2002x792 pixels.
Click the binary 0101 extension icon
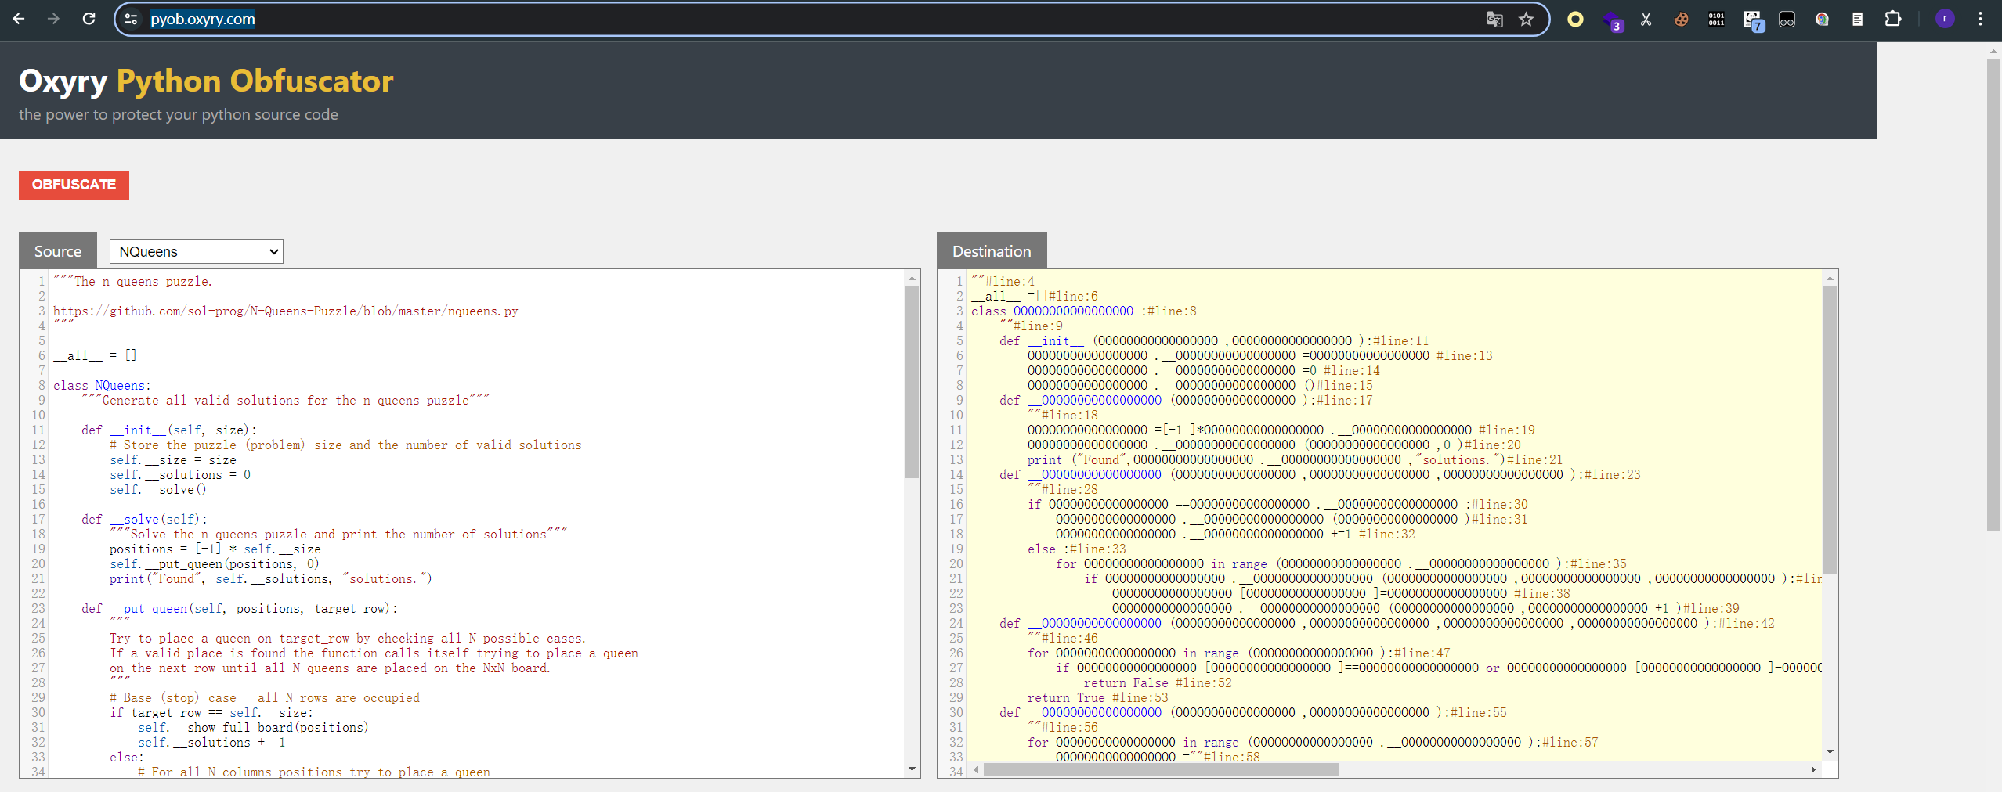click(1716, 20)
